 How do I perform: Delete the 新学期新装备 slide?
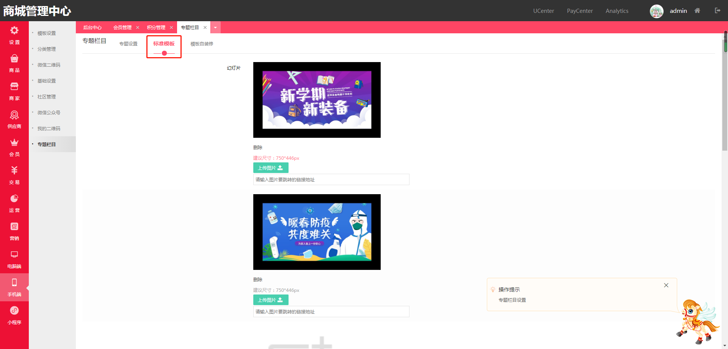(258, 148)
